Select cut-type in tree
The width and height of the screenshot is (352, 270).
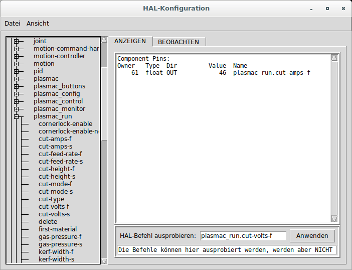click(x=52, y=199)
